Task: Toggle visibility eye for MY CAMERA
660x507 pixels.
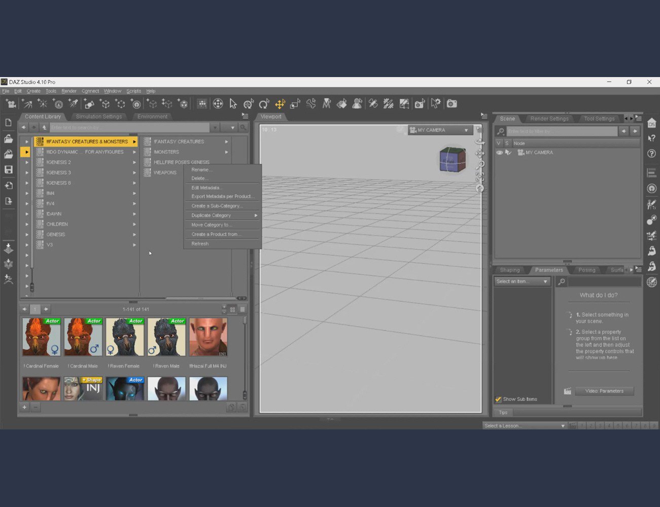Action: click(x=499, y=153)
